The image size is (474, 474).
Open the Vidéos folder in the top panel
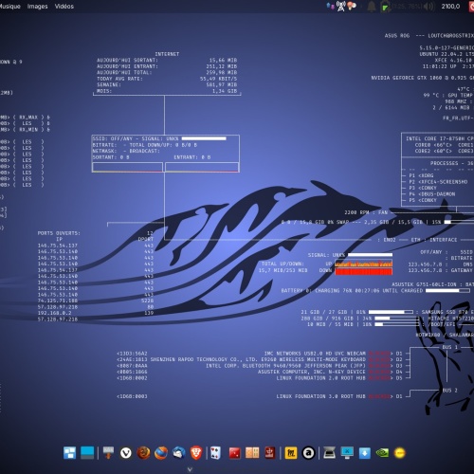point(64,7)
